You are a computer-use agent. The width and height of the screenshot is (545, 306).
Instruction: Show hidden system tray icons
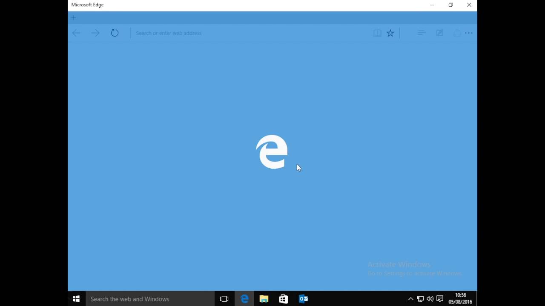pos(411,299)
